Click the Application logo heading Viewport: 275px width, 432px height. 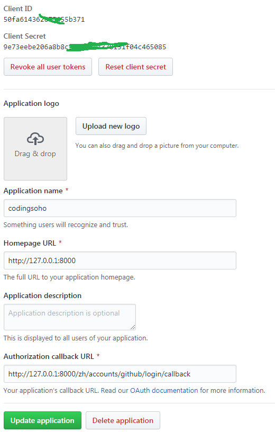point(31,103)
